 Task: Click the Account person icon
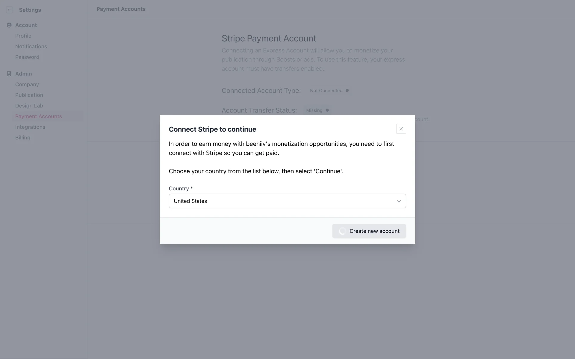[9, 25]
